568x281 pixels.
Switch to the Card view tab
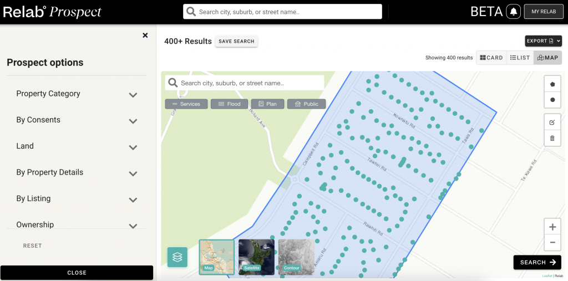pos(491,58)
